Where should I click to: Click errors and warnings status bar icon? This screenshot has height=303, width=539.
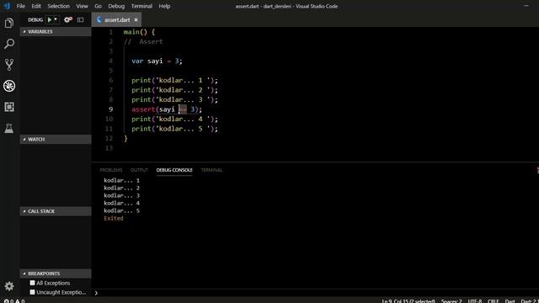click(14, 301)
